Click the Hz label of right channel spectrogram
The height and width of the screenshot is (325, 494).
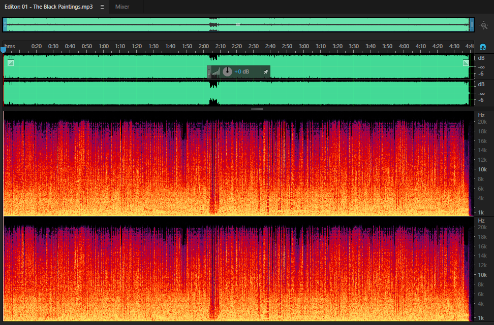481,221
